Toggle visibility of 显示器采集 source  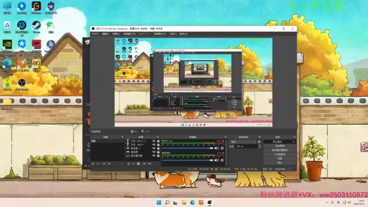(x=154, y=155)
